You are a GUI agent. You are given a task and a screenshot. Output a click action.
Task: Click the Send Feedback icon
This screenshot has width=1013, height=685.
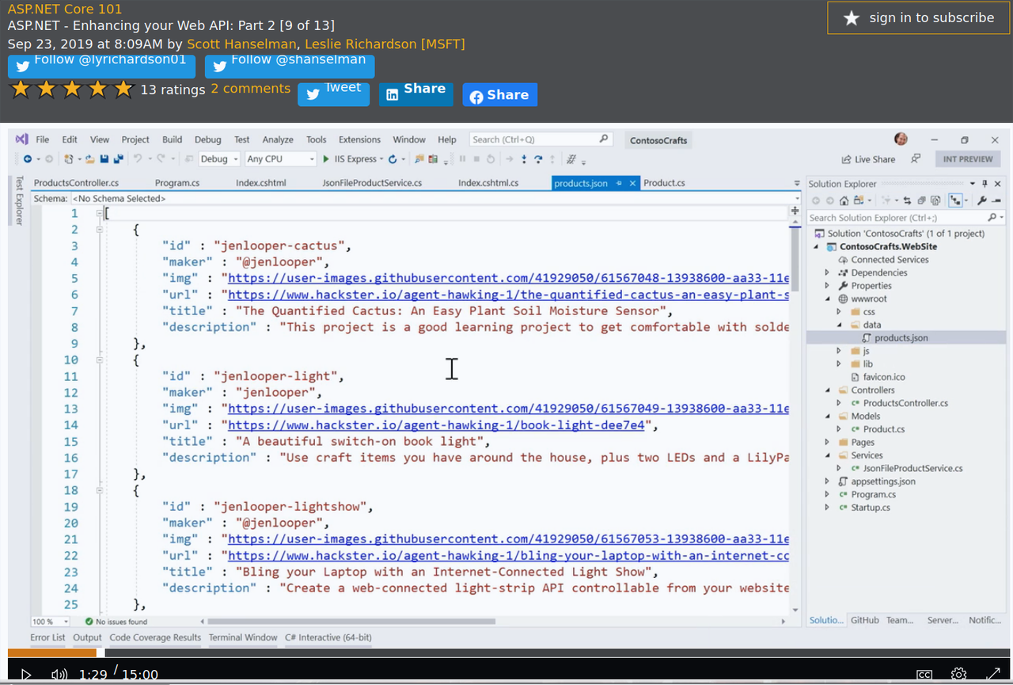click(x=916, y=158)
